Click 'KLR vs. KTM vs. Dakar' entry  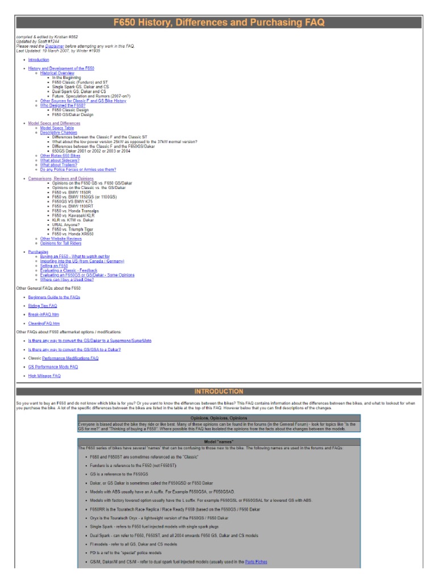[x=73, y=220]
